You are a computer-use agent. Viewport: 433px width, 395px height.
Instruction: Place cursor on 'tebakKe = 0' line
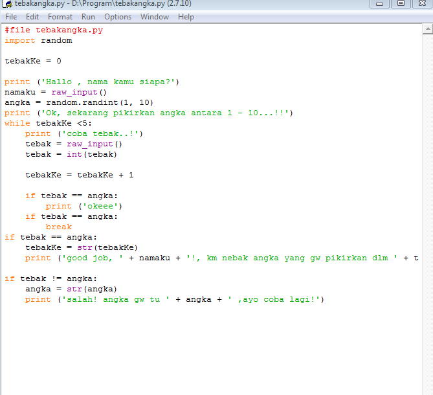tap(32, 61)
